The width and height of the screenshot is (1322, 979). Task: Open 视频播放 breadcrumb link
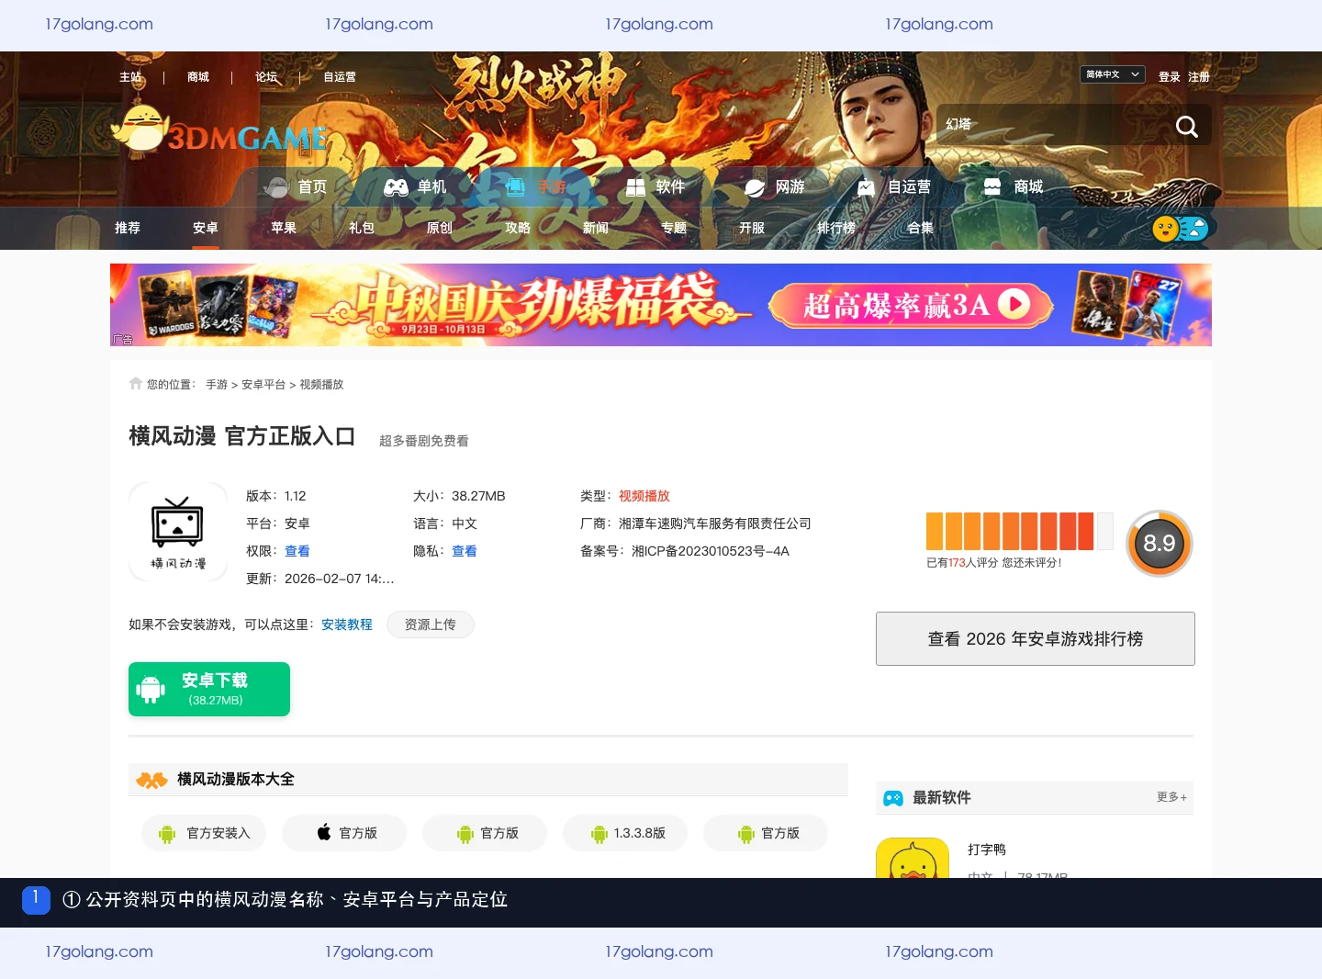pos(321,385)
